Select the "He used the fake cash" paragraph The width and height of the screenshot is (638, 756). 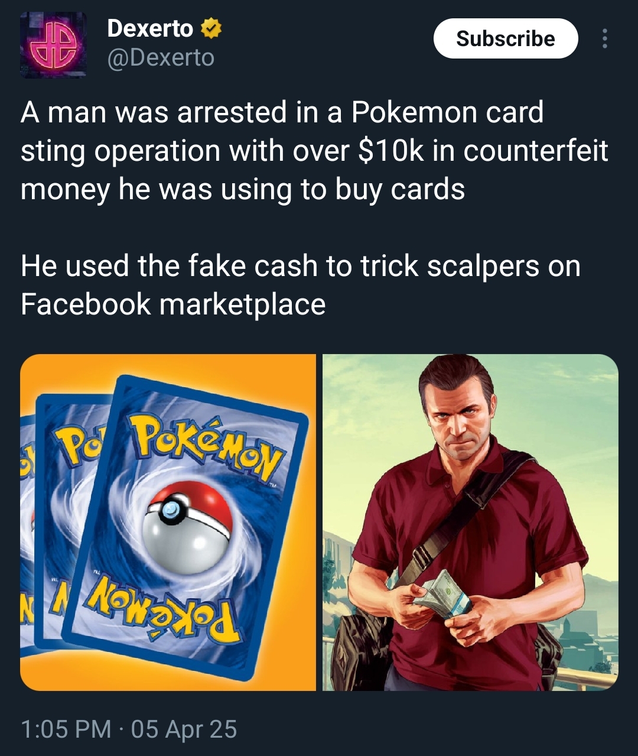(x=300, y=285)
